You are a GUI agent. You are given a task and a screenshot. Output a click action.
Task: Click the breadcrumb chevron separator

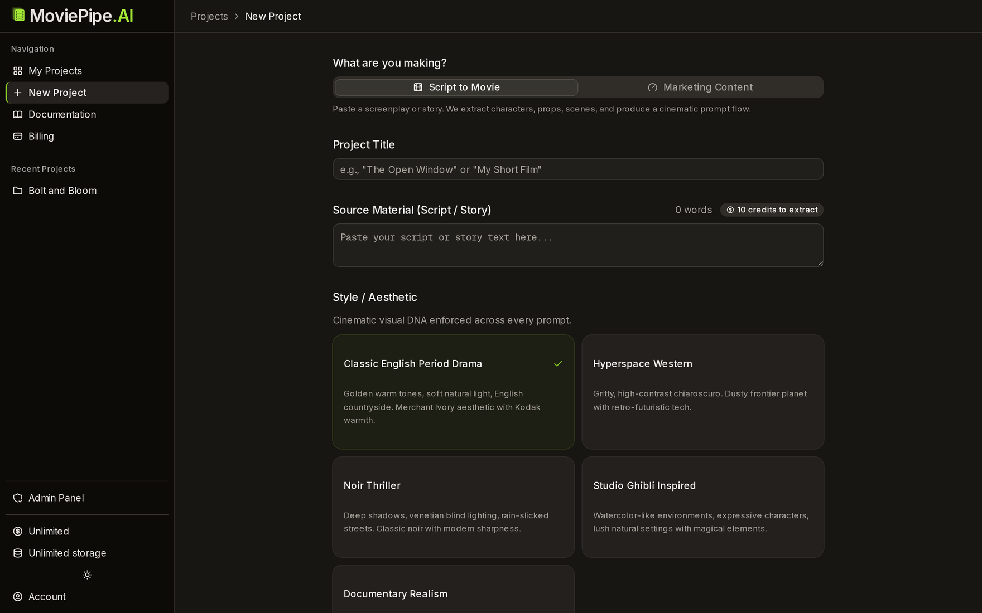237,16
